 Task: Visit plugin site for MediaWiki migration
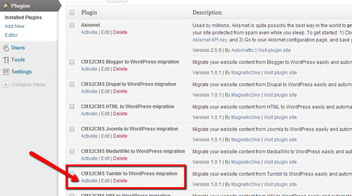click(280, 162)
